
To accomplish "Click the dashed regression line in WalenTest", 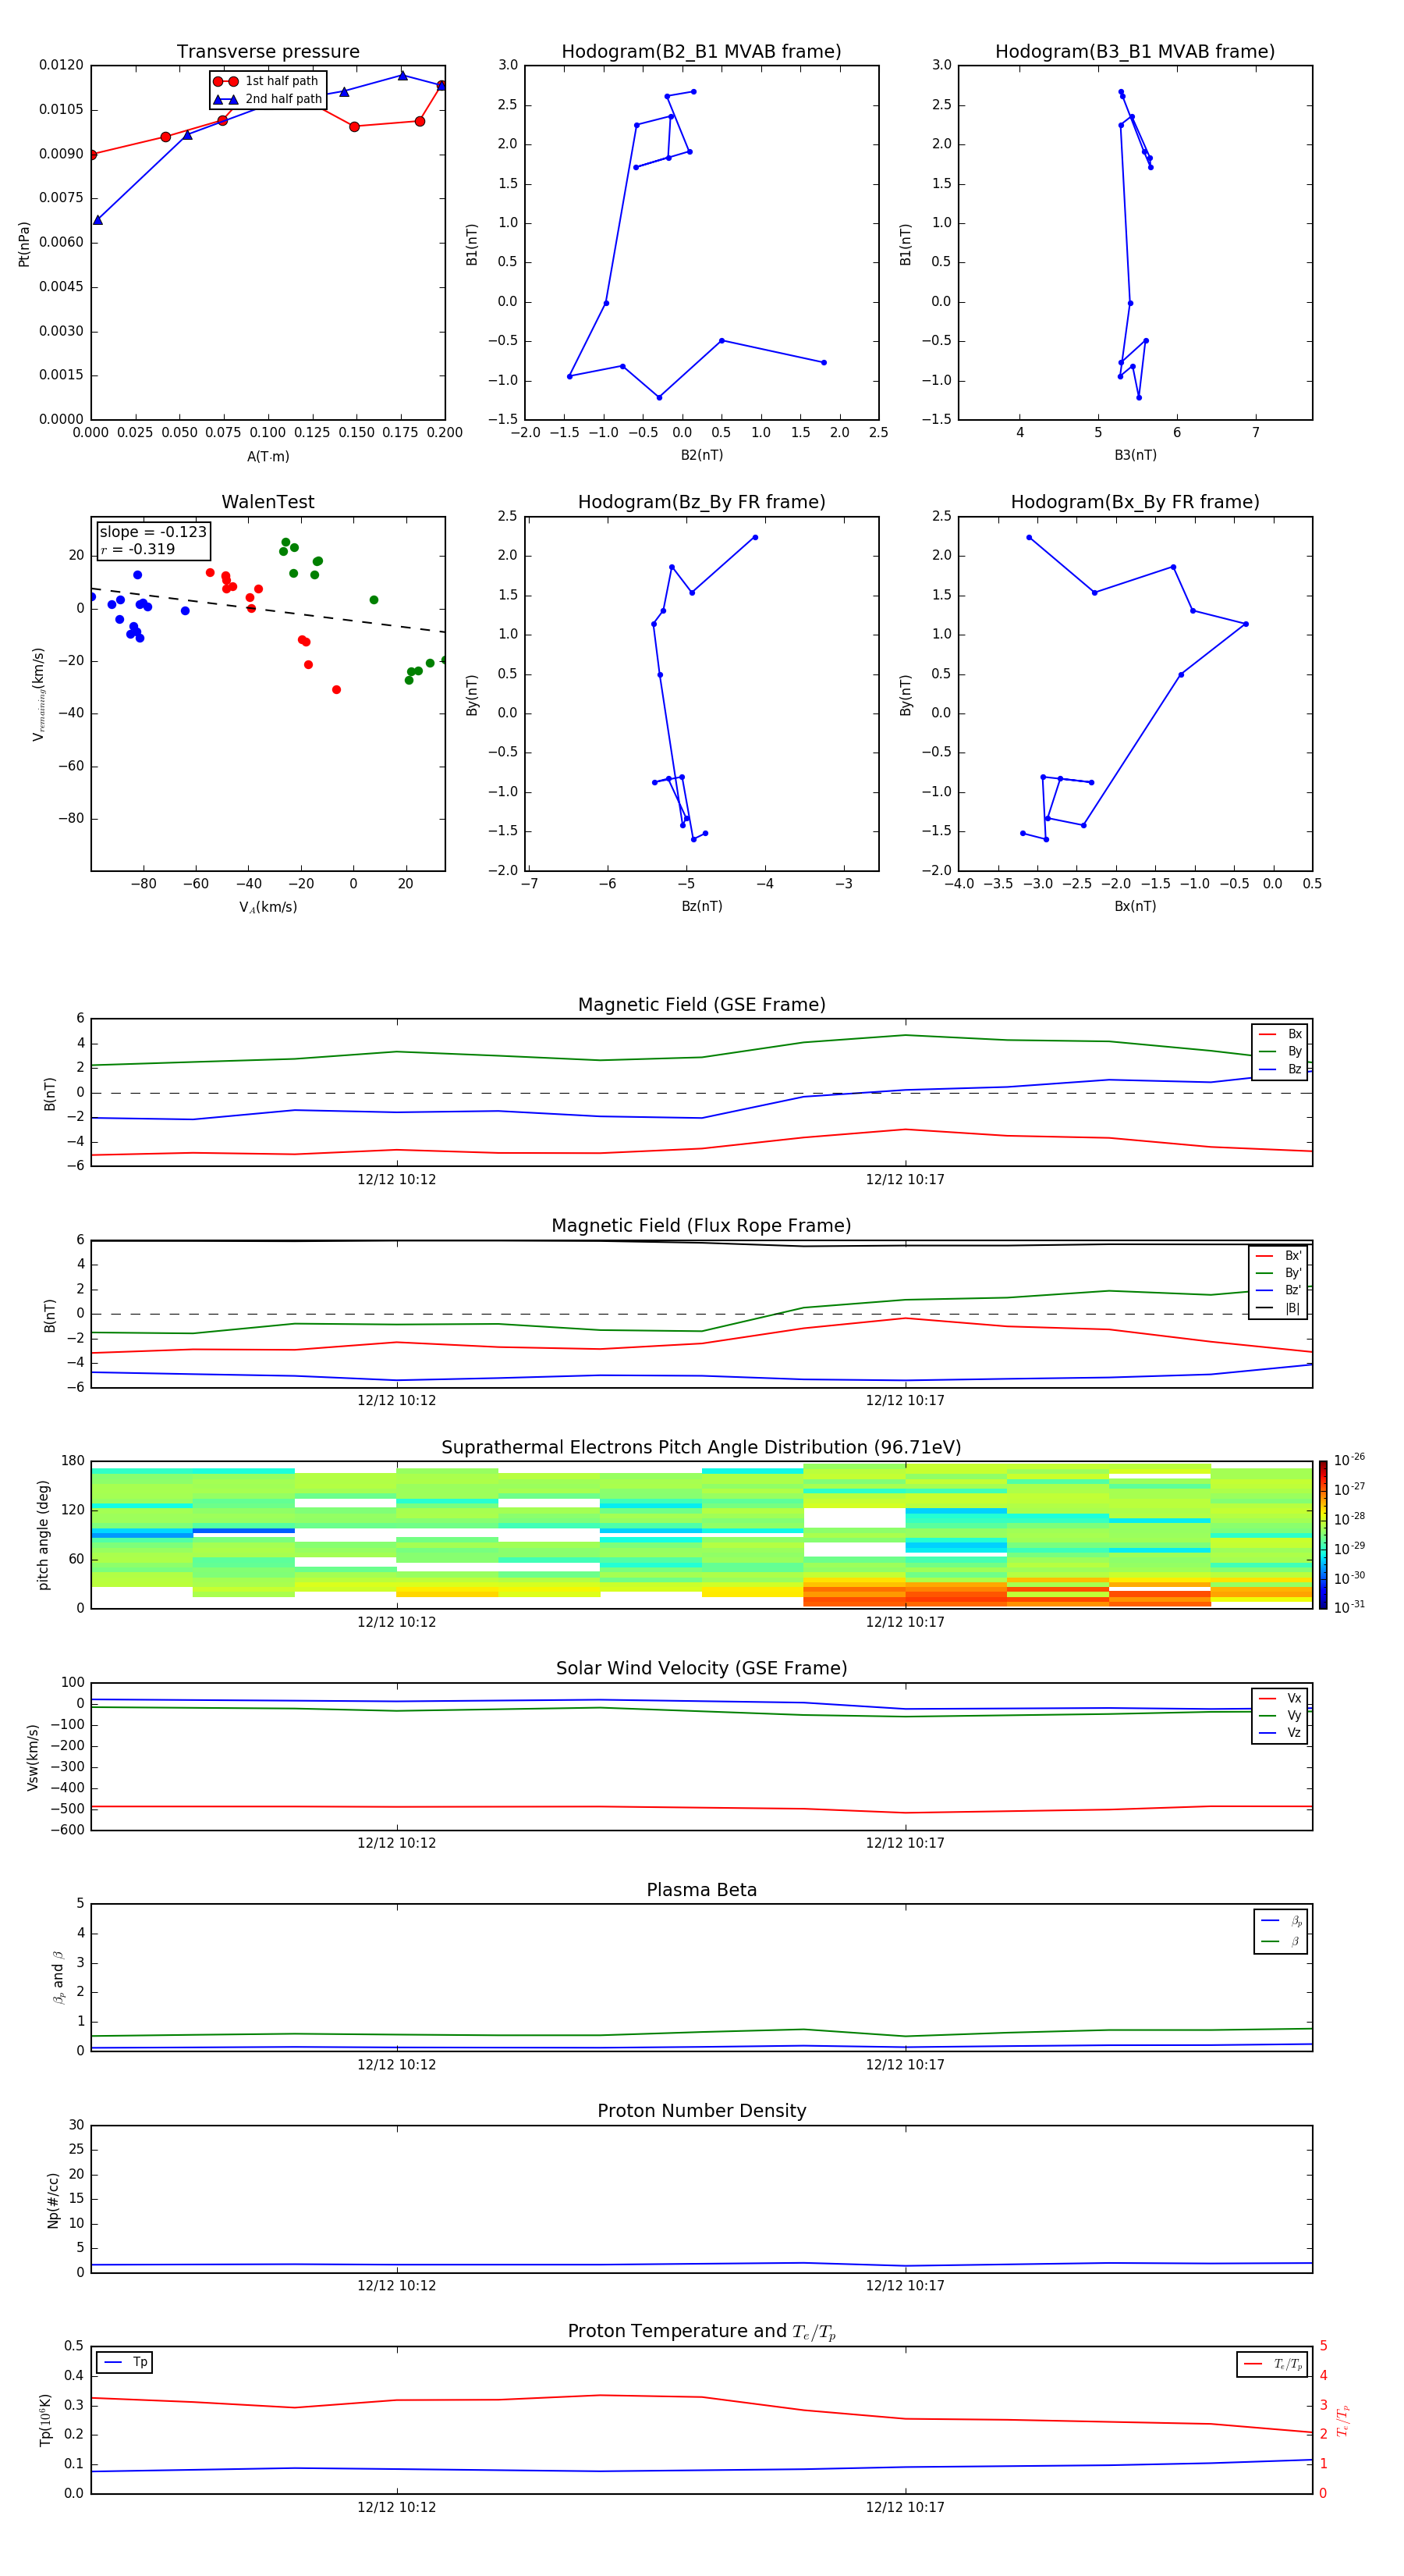I will coord(268,610).
